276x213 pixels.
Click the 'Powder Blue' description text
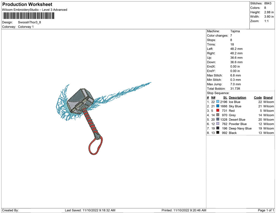[238, 124]
